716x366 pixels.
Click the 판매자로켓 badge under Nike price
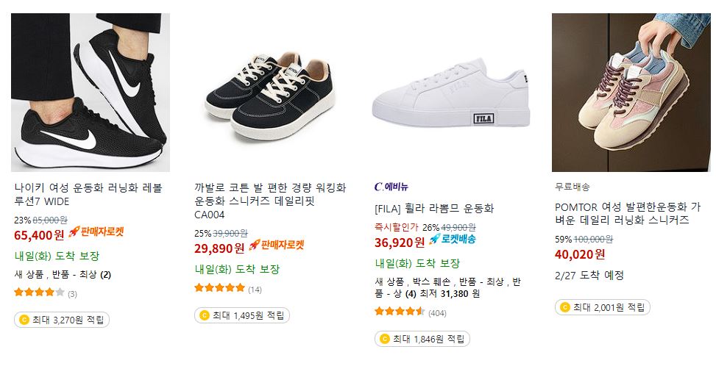tap(96, 232)
